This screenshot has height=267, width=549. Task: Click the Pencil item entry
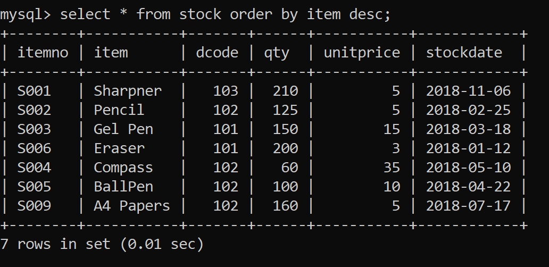tap(119, 110)
